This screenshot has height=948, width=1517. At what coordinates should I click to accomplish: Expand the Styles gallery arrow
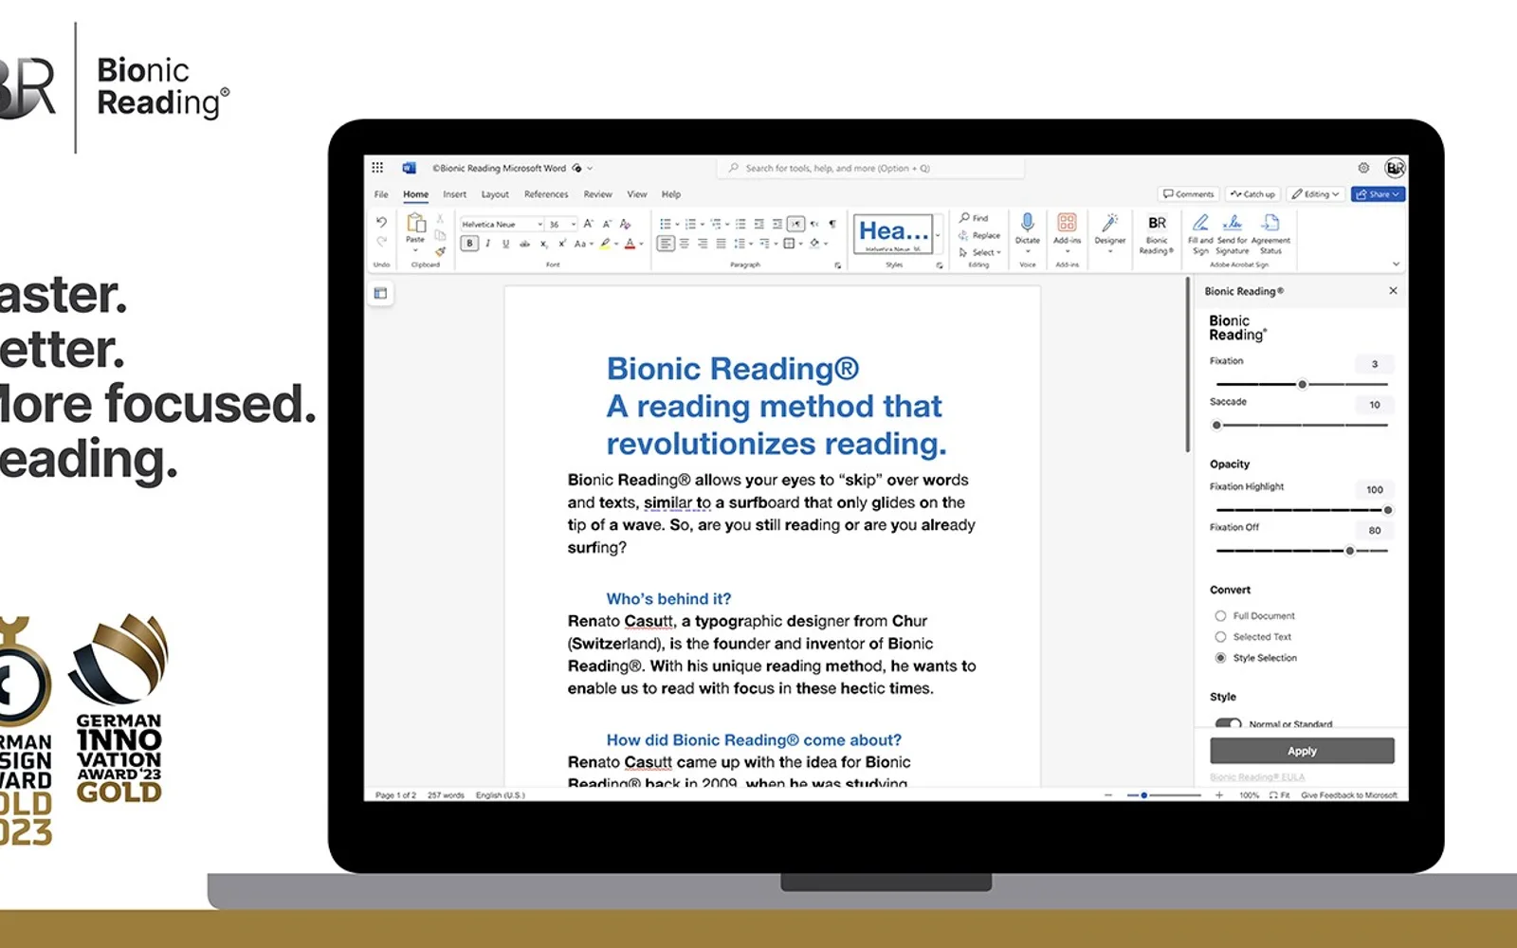(939, 235)
